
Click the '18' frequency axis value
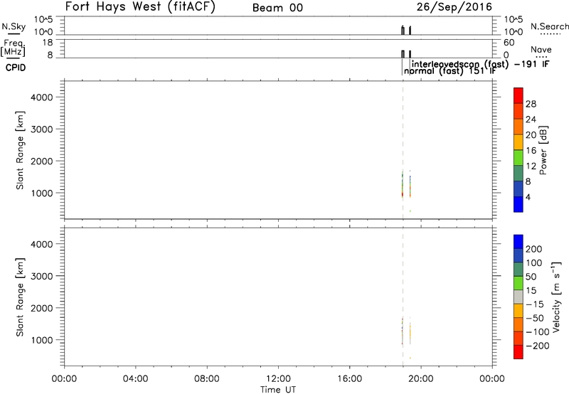point(48,43)
